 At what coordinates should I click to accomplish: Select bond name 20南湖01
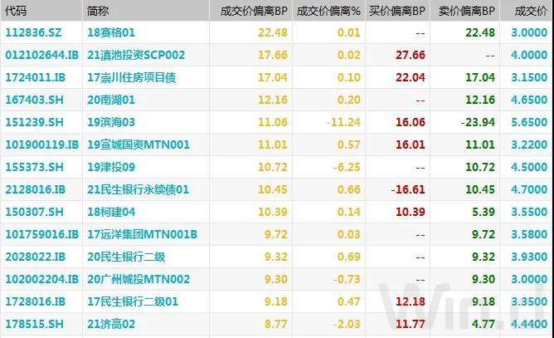coord(111,100)
